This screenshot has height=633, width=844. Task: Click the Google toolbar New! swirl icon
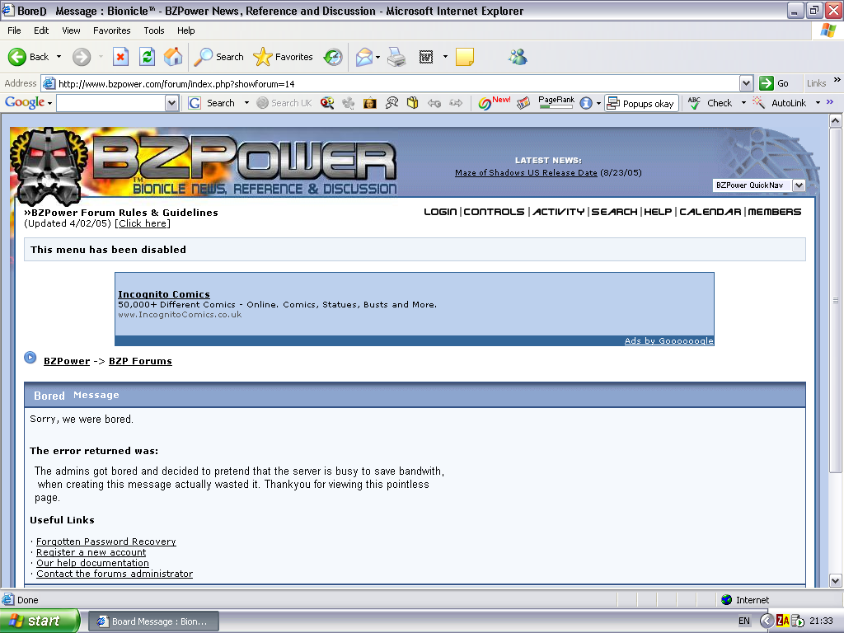(494, 102)
